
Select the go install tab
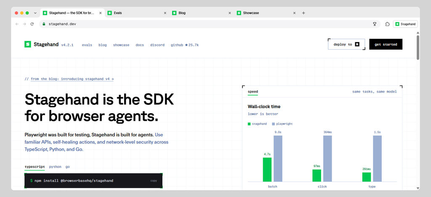(67, 167)
